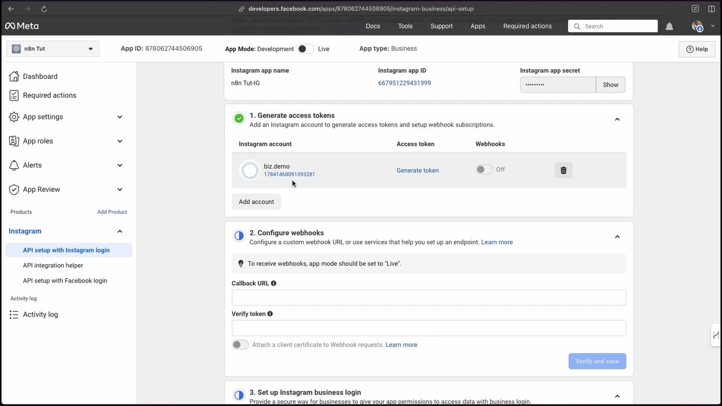This screenshot has height=406, width=722.
Task: Click Generate token link
Action: (417, 170)
